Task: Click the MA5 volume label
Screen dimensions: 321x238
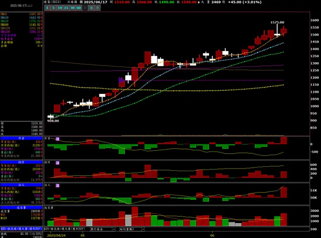Action: click(x=3, y=215)
